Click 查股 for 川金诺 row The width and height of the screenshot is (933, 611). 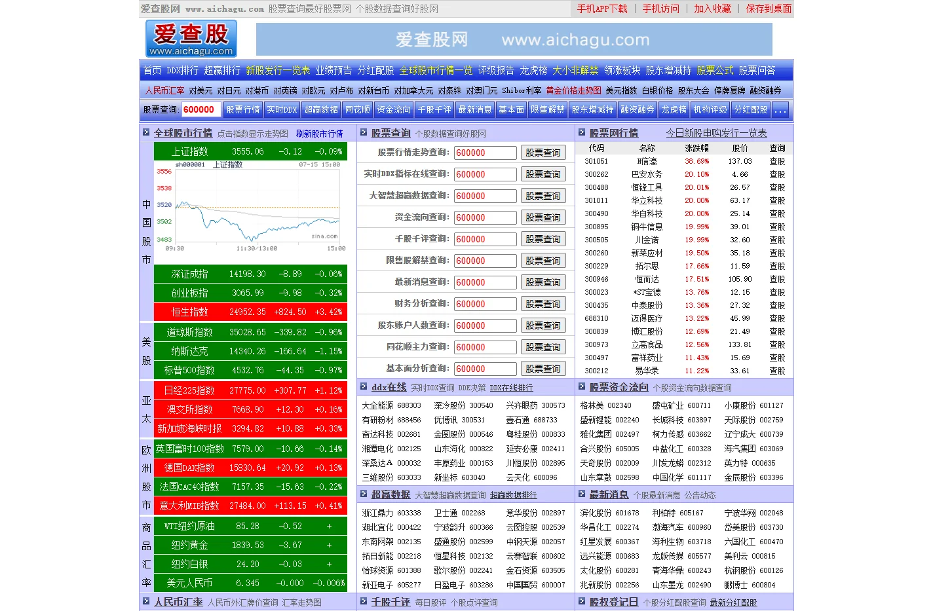click(777, 240)
